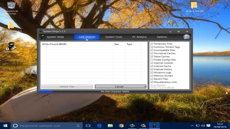Select the SMITE PORTABLE desktop folder
This screenshot has width=230, height=129.
coord(11,28)
